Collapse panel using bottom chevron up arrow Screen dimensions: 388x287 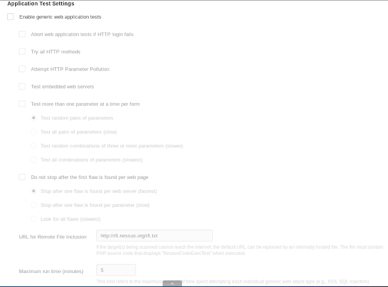[172, 283]
